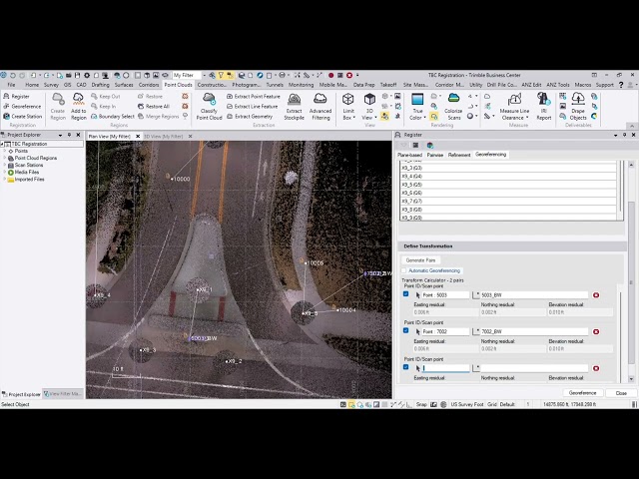Choose Add to Region in the ribbon

(x=78, y=107)
